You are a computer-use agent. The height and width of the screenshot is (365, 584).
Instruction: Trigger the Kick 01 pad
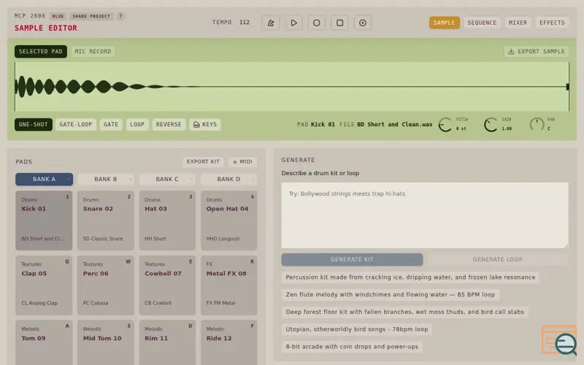[x=44, y=220]
